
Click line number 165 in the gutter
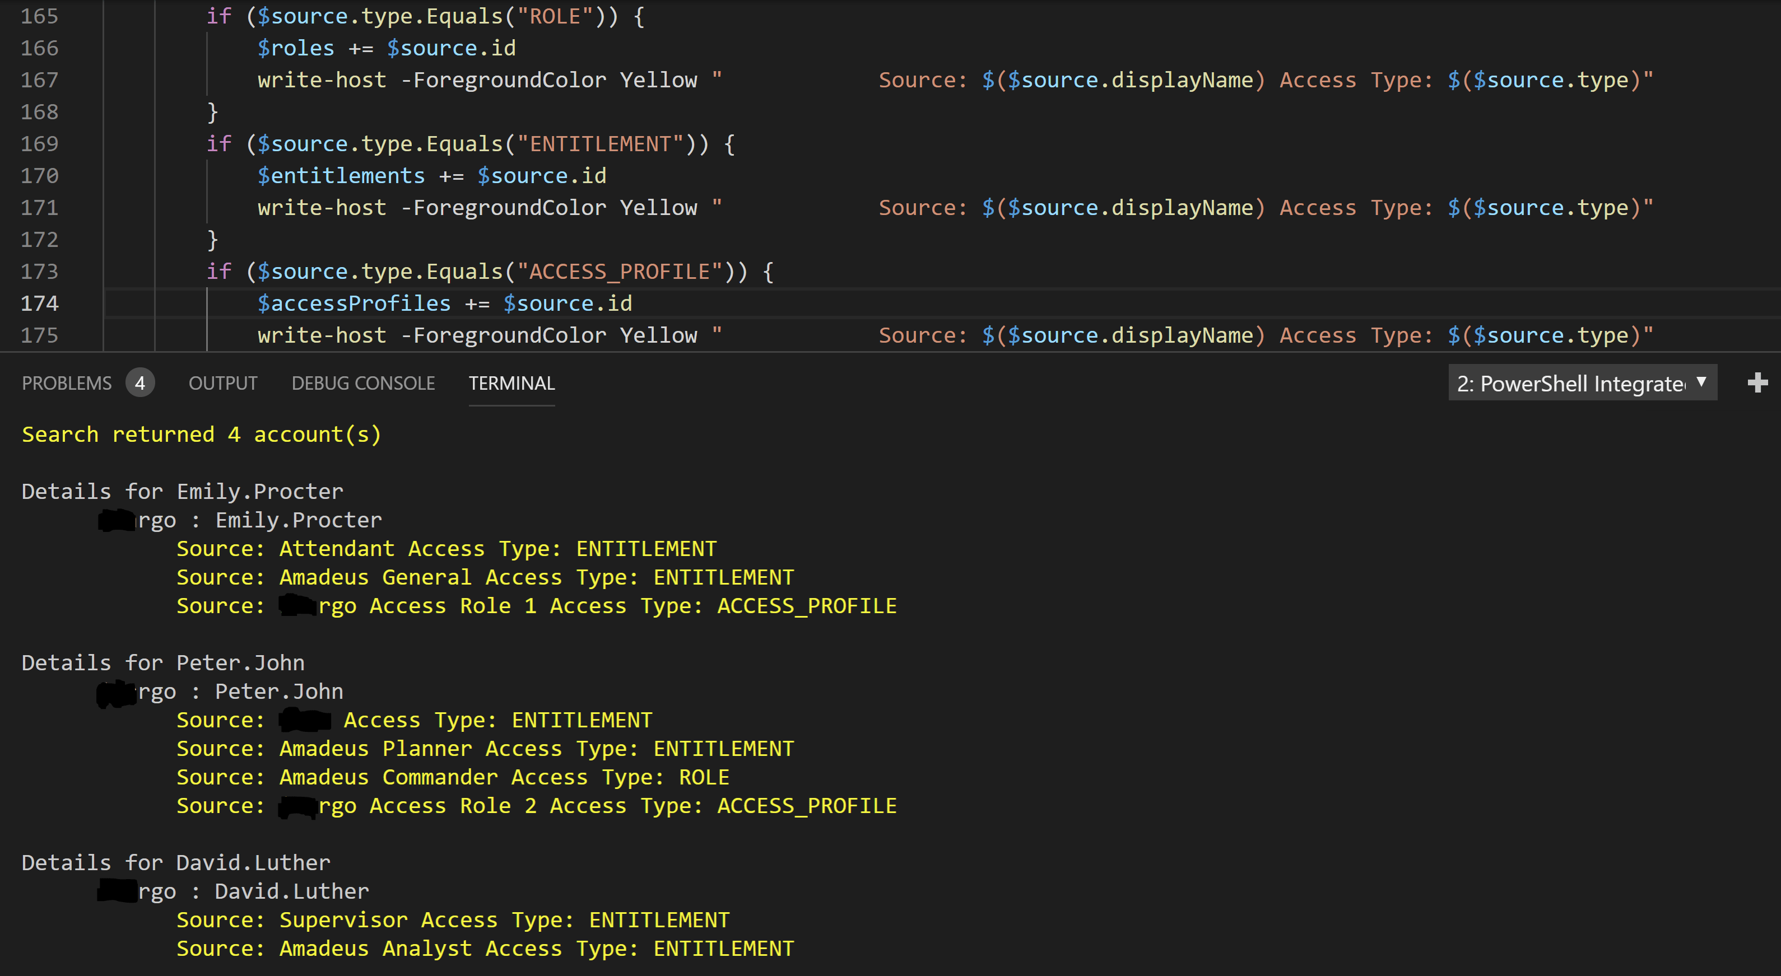39,16
